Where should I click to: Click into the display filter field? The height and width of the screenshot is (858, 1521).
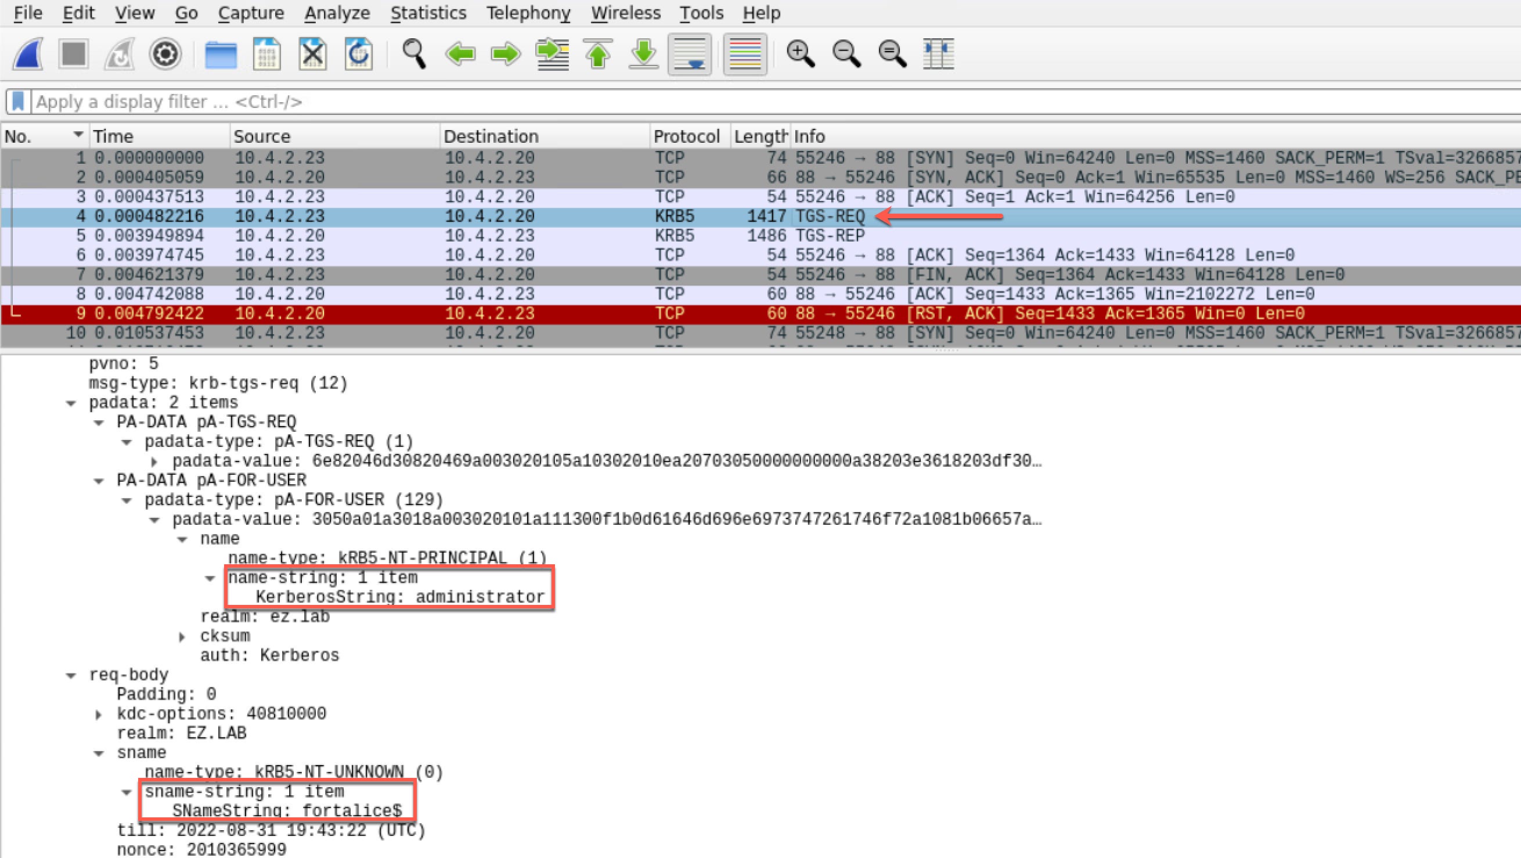[708, 102]
